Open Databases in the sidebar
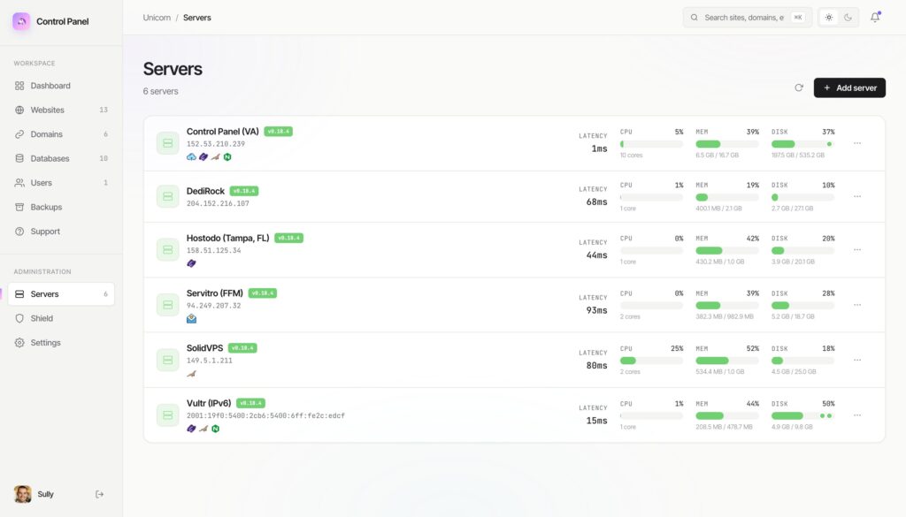This screenshot has height=517, width=906. click(61, 158)
